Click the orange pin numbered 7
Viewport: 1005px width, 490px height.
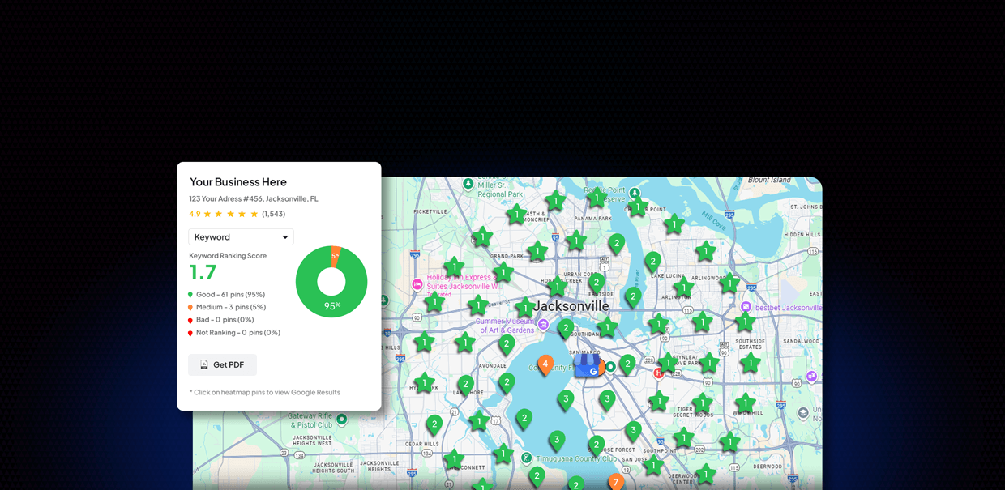coord(615,483)
